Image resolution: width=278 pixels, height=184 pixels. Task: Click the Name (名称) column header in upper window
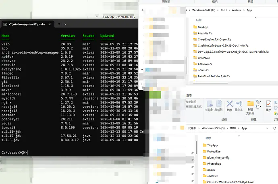point(199,20)
